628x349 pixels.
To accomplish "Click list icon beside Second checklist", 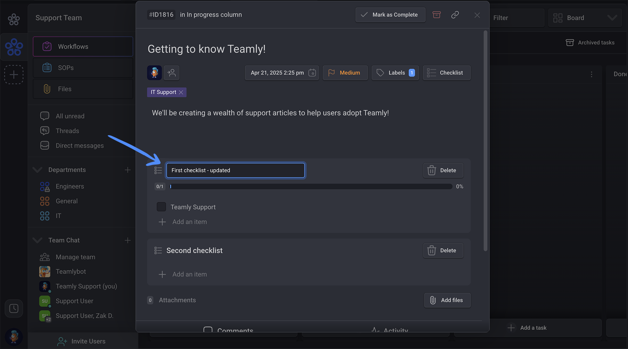I will coord(158,251).
